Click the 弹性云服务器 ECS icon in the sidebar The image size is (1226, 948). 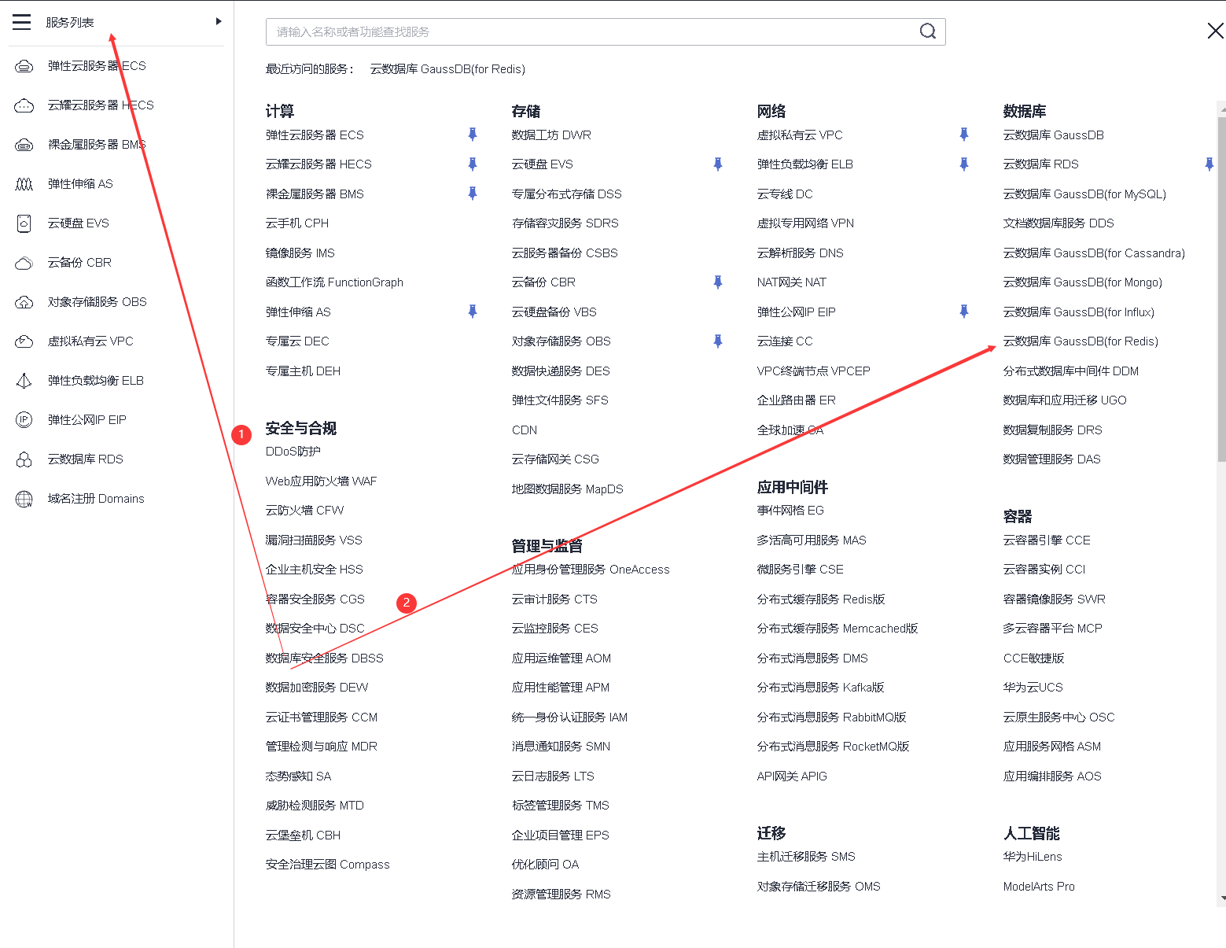[24, 66]
